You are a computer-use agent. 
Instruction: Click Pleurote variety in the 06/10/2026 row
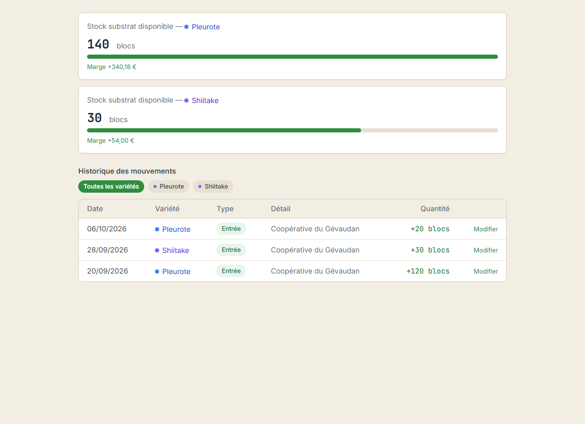[x=173, y=229]
